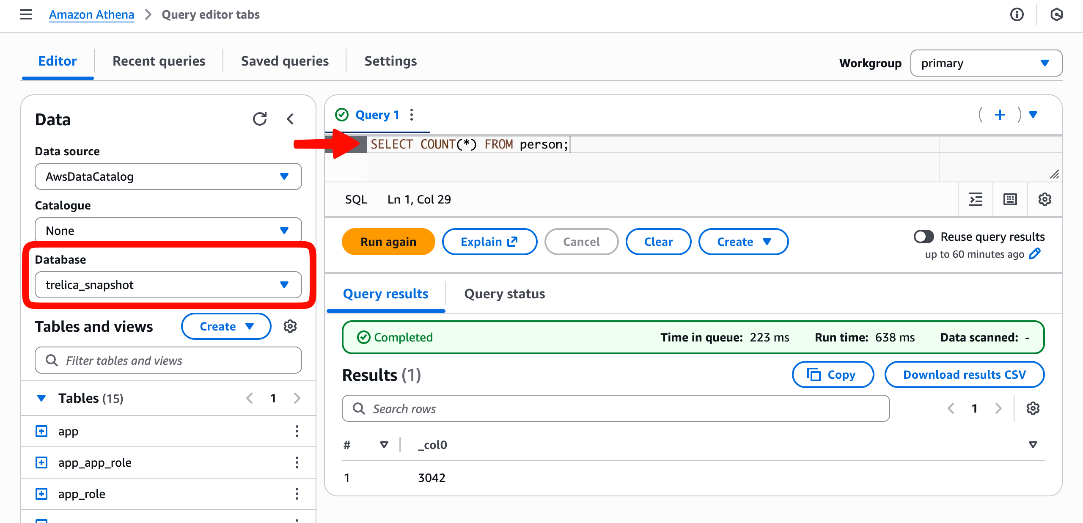The height and width of the screenshot is (523, 1083).
Task: Sort results by row number column
Action: point(384,445)
